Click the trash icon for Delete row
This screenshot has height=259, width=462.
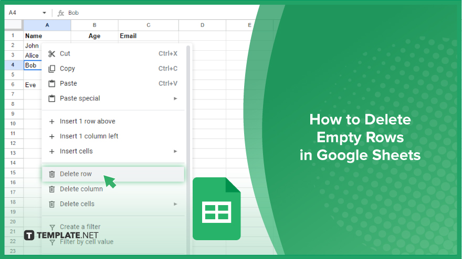(52, 174)
